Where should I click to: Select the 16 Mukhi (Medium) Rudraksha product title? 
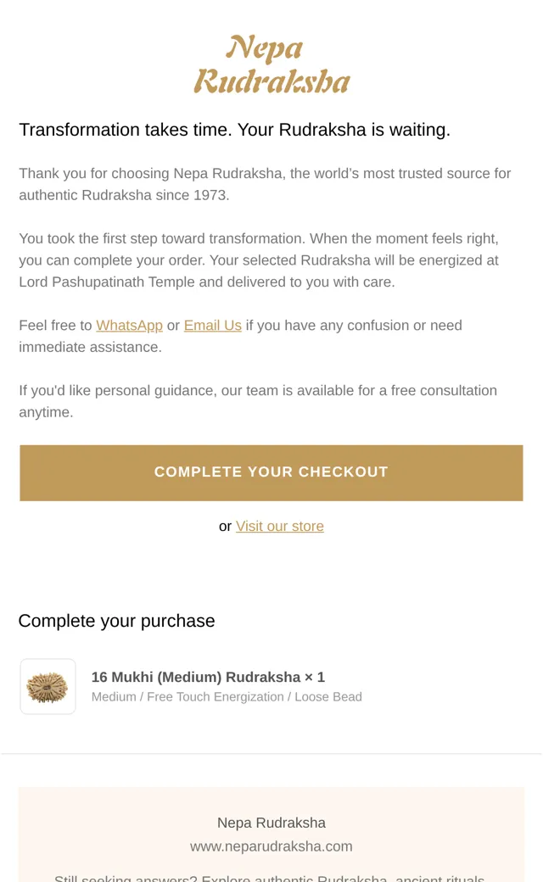(x=208, y=677)
